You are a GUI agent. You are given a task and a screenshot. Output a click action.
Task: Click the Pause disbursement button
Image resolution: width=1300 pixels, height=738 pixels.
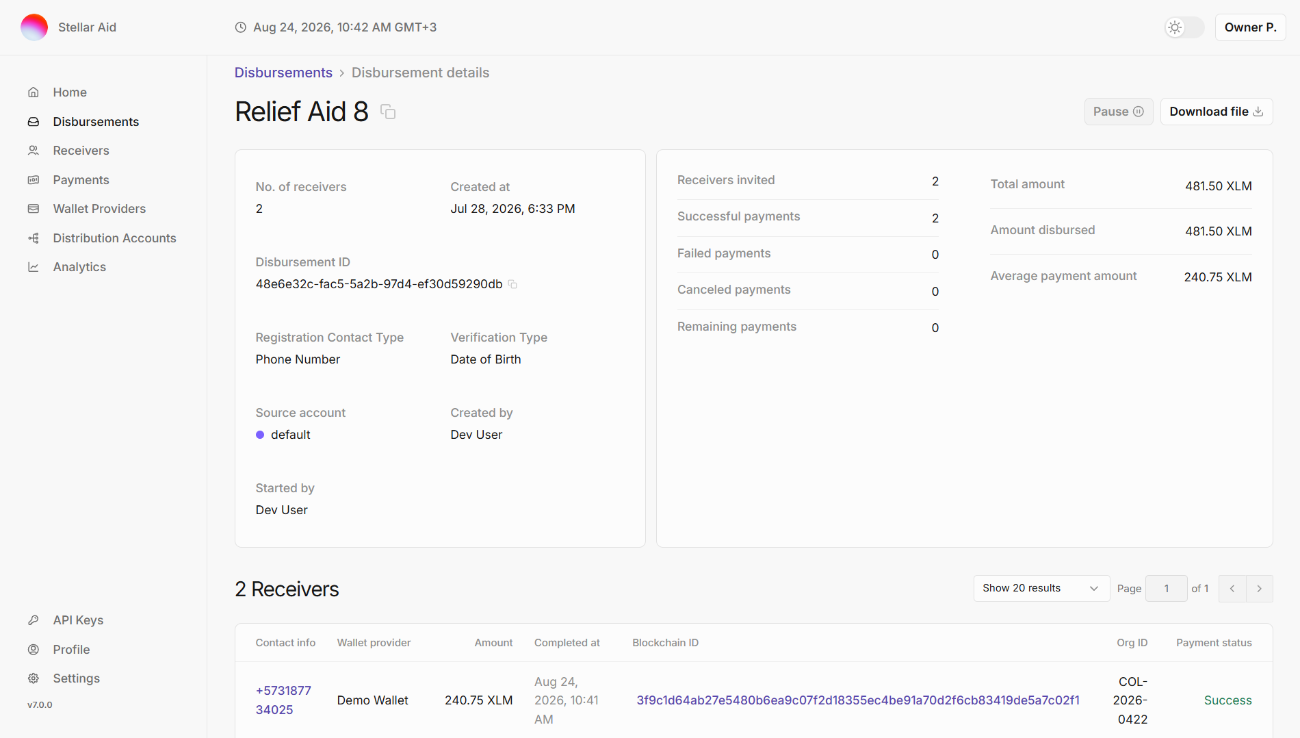[x=1119, y=112]
